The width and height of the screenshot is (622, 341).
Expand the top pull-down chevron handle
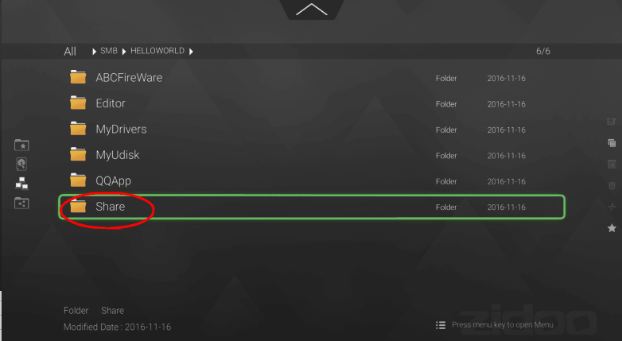(311, 10)
